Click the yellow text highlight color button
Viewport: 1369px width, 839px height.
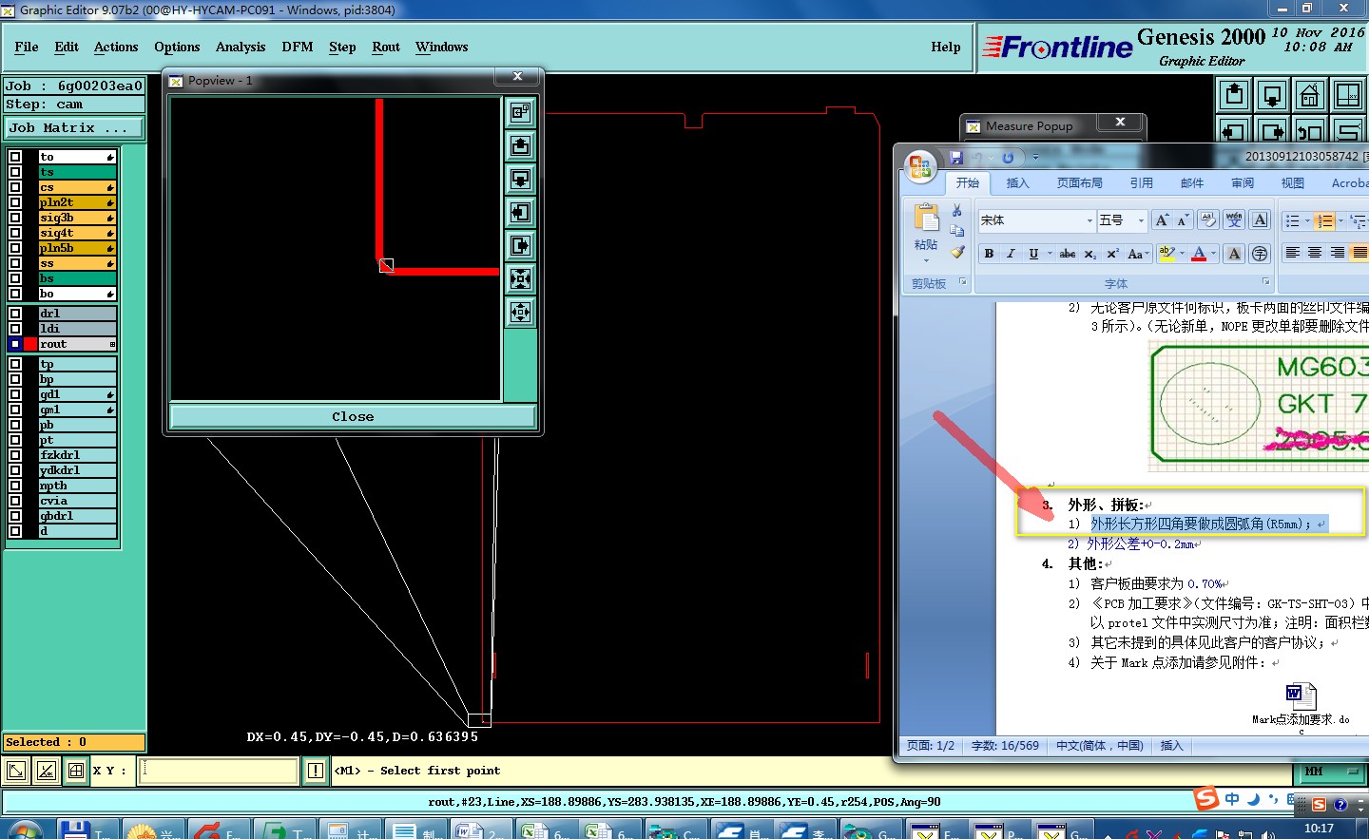(1167, 254)
